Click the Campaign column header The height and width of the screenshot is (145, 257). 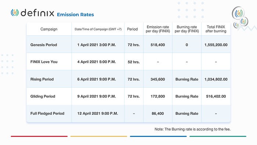[x=49, y=29]
